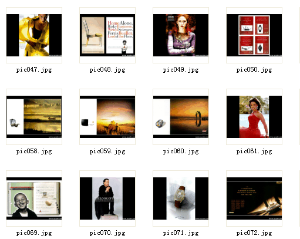This screenshot has height=239, width=300.
Task: Select the pic070.jpg file name text
Action: [107, 233]
